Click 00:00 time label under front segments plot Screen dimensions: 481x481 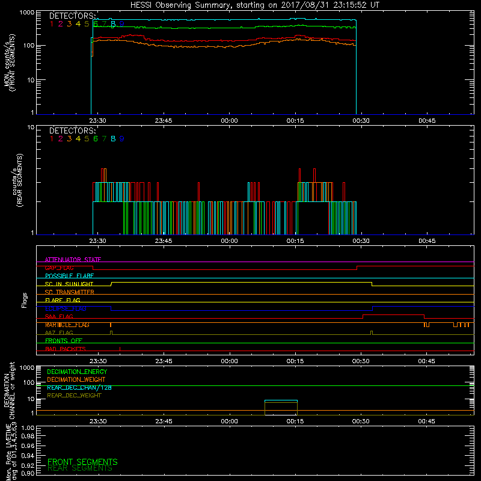230,121
